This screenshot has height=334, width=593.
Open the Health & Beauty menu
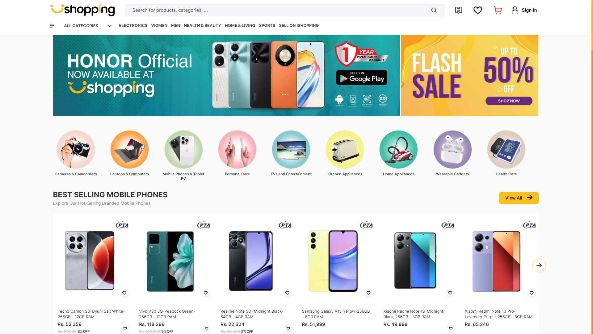pos(202,26)
